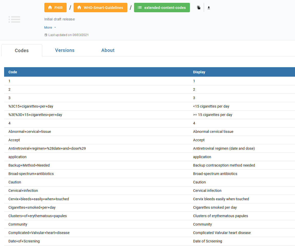Click display '<15 cigarettes per day'
The height and width of the screenshot is (246, 295).
[x=211, y=106]
